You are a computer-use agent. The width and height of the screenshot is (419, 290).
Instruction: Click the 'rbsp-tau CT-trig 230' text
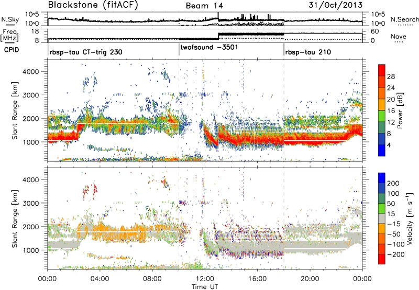tap(86, 52)
